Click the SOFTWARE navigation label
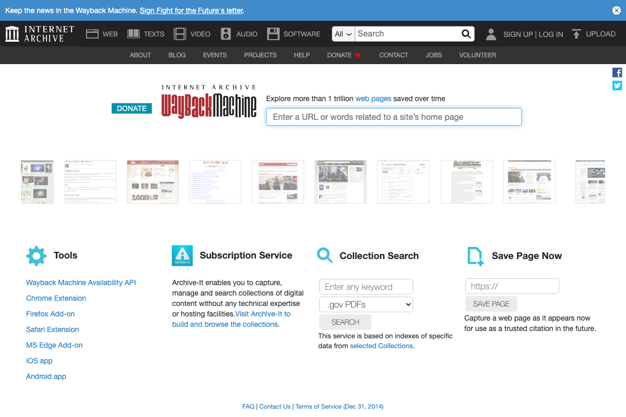Viewport: 626px width, 417px height. [302, 34]
